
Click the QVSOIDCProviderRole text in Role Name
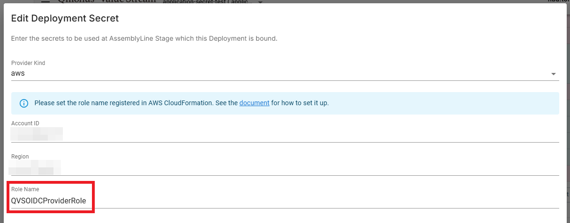coord(48,201)
